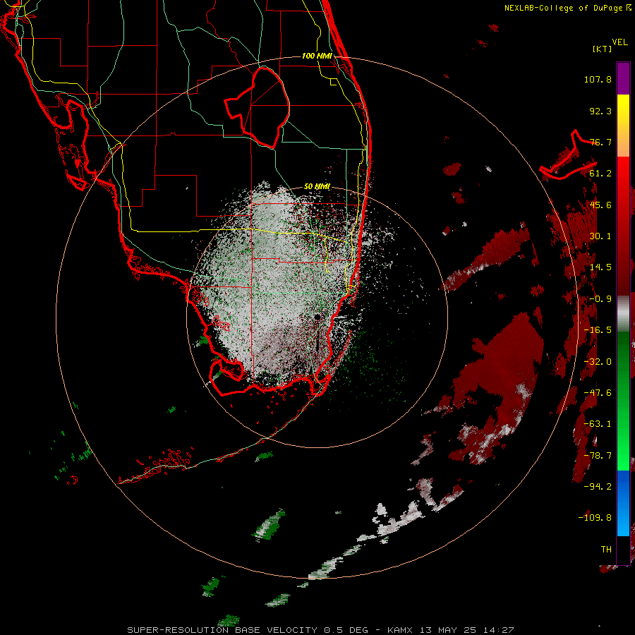Screen dimensions: 635x635
Task: Click the Super-Resolution Base Velocity caption
Action: coord(320,630)
